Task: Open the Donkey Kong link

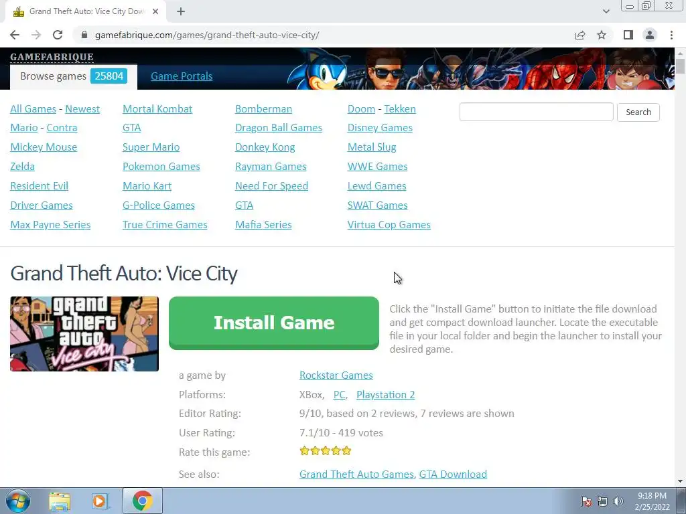Action: (x=265, y=147)
